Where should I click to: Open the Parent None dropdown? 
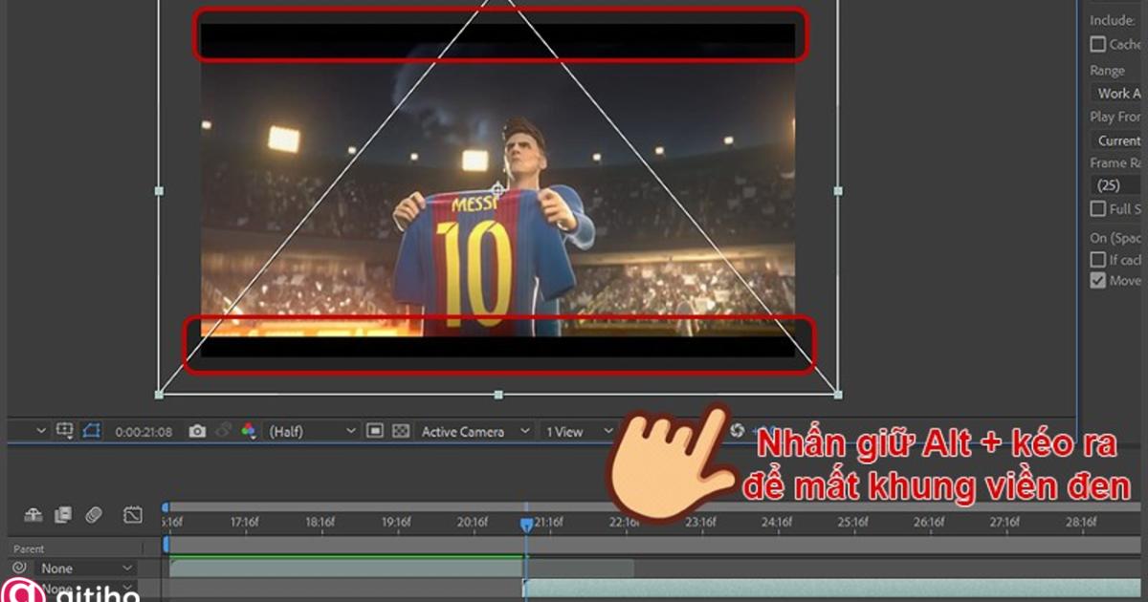72,567
